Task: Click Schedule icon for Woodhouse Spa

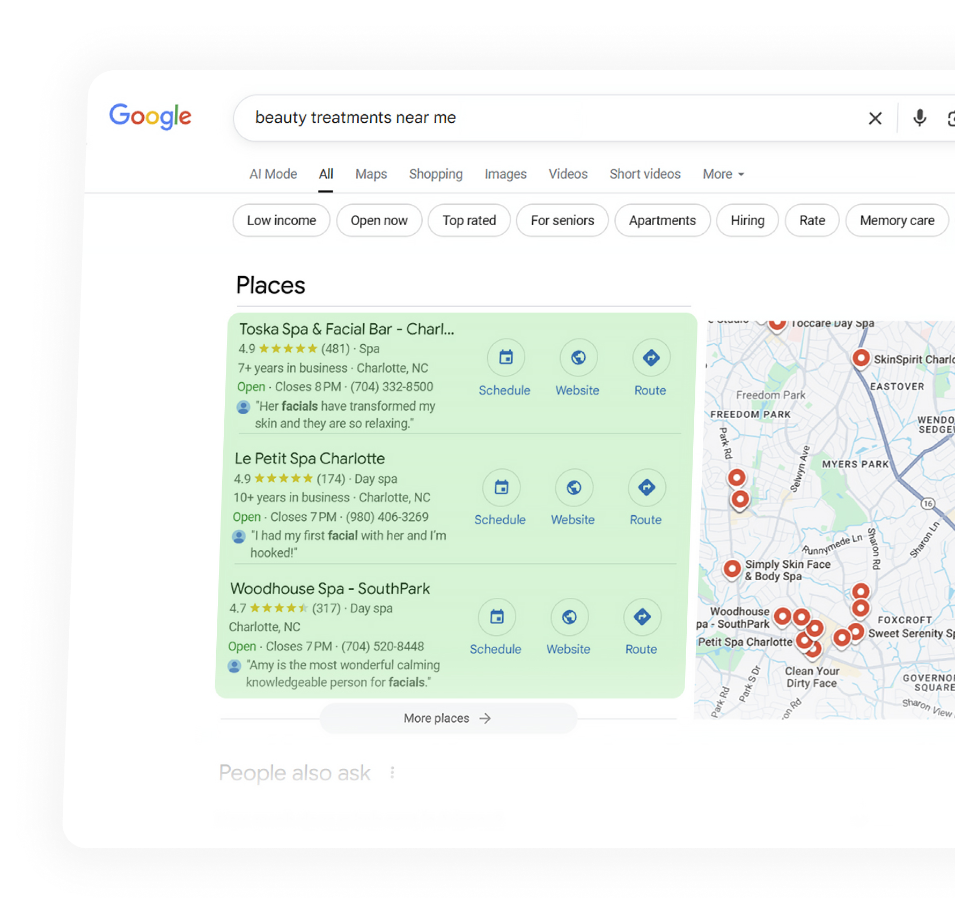Action: [497, 617]
